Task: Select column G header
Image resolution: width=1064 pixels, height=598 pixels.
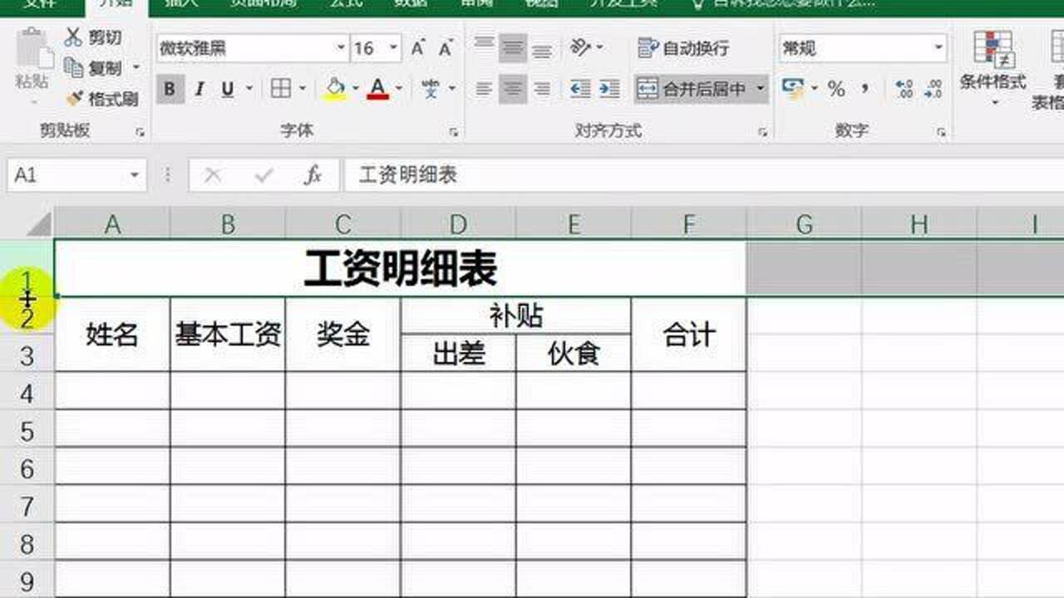Action: [x=804, y=224]
